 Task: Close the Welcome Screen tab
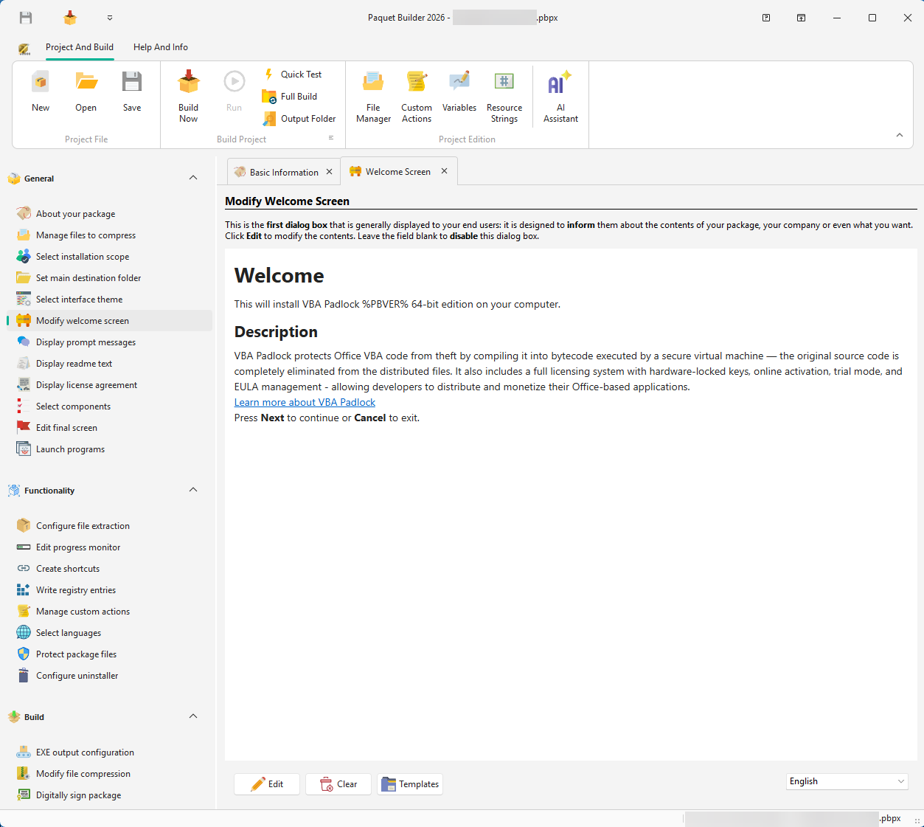444,170
